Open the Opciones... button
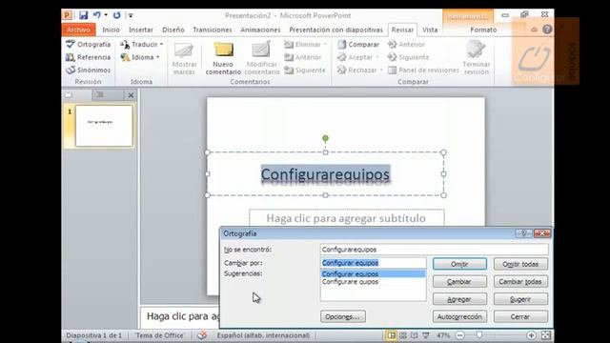This screenshot has width=610, height=343. (343, 316)
